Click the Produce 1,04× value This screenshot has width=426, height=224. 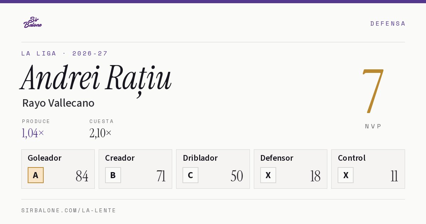click(33, 133)
